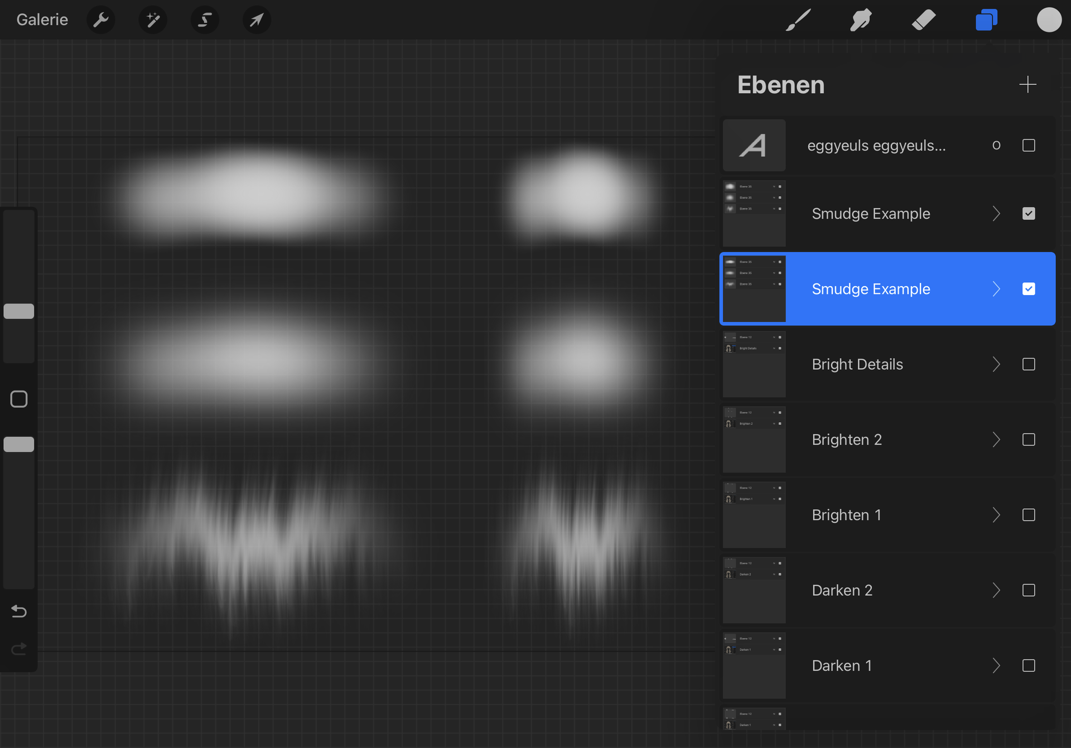Show the Bright Details layer group
This screenshot has width=1071, height=748.
[1029, 364]
